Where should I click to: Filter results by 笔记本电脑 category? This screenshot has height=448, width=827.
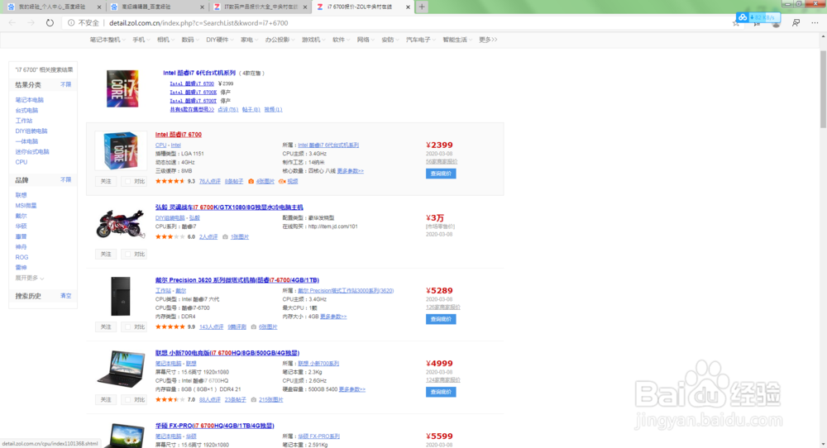point(30,100)
